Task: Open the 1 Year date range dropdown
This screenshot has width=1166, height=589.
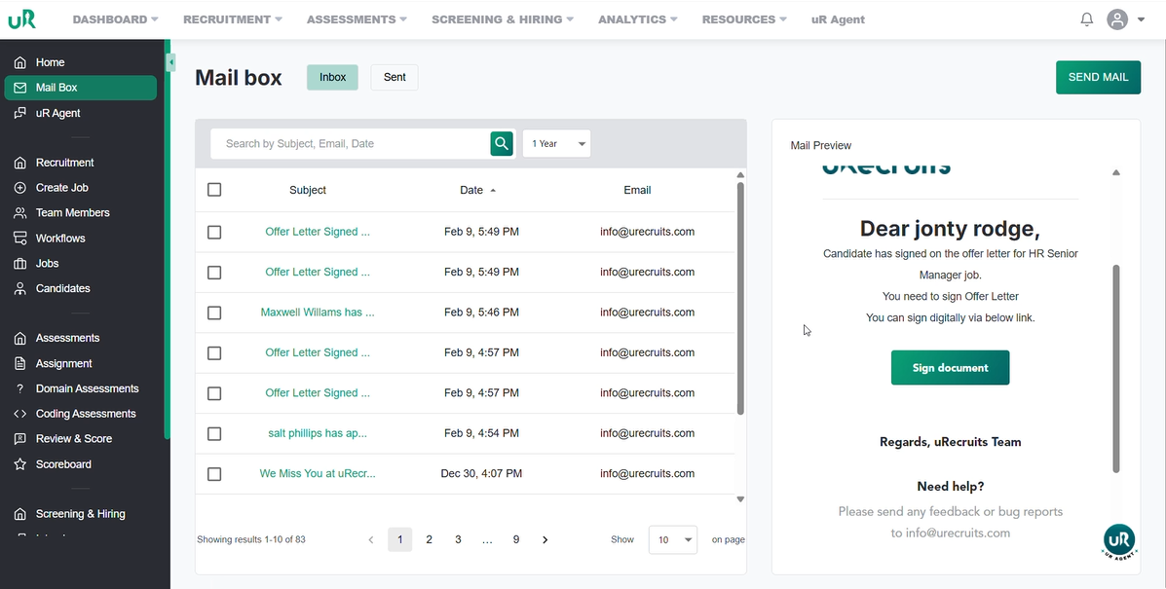Action: 557,144
